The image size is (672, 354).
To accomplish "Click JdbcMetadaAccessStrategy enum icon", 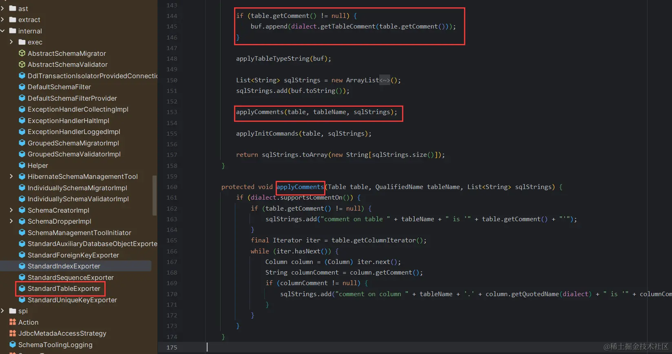I will [13, 333].
